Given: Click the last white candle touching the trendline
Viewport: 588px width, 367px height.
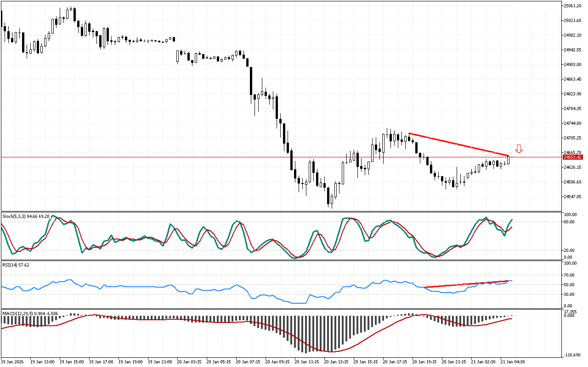Looking at the screenshot, I should click(x=509, y=160).
